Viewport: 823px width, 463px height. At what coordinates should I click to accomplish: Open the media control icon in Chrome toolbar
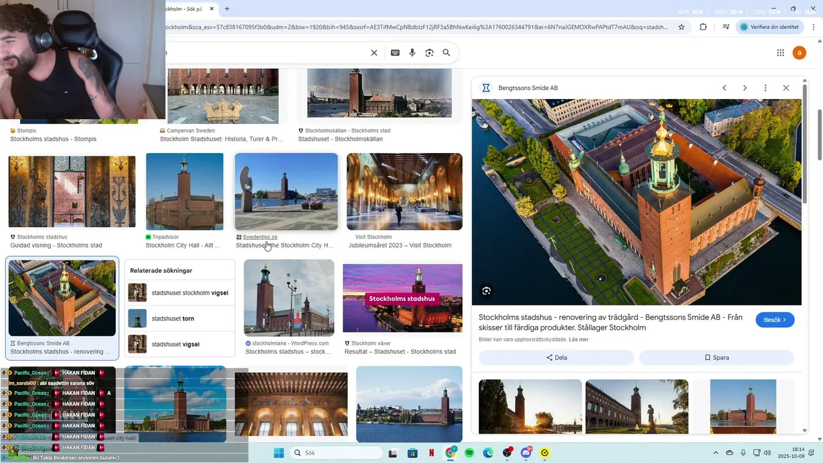click(x=726, y=27)
